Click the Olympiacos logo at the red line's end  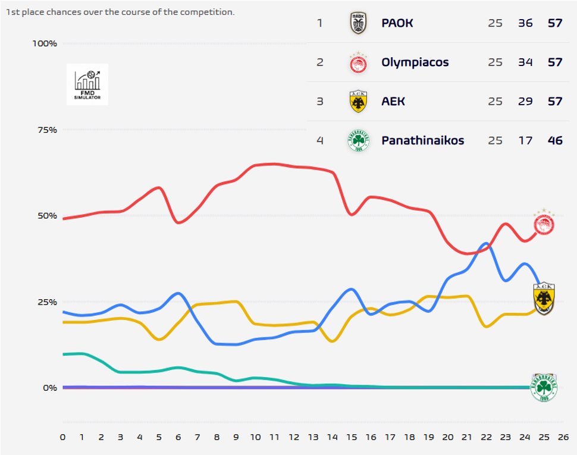(544, 224)
